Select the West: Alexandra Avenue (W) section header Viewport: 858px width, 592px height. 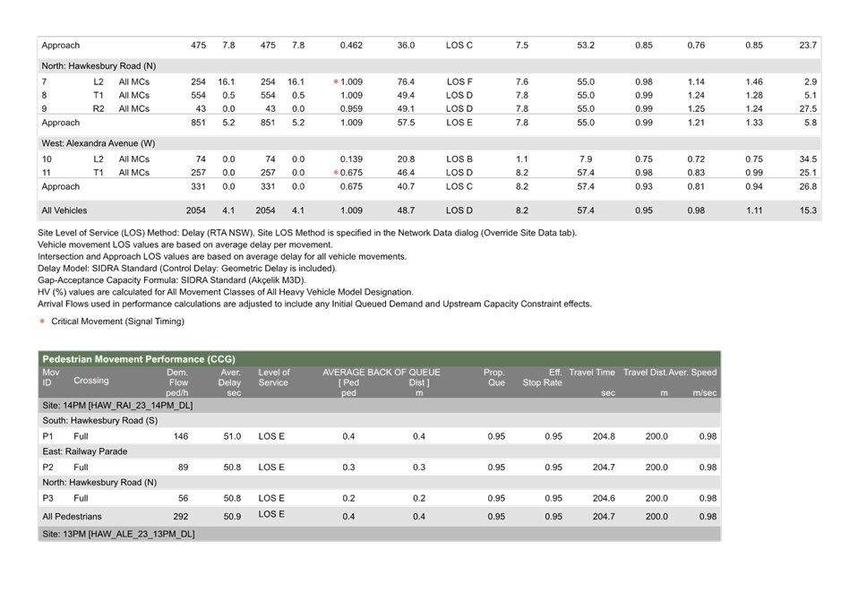click(99, 142)
